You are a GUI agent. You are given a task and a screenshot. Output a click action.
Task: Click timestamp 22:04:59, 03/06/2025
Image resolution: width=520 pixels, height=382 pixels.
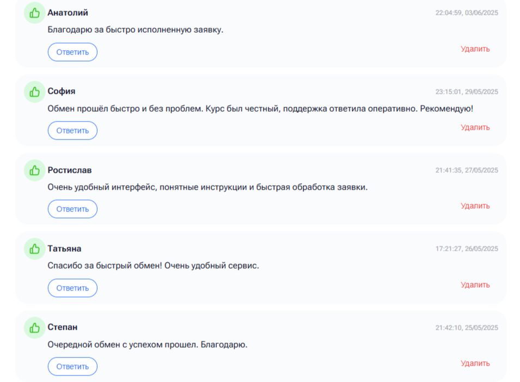pos(466,13)
